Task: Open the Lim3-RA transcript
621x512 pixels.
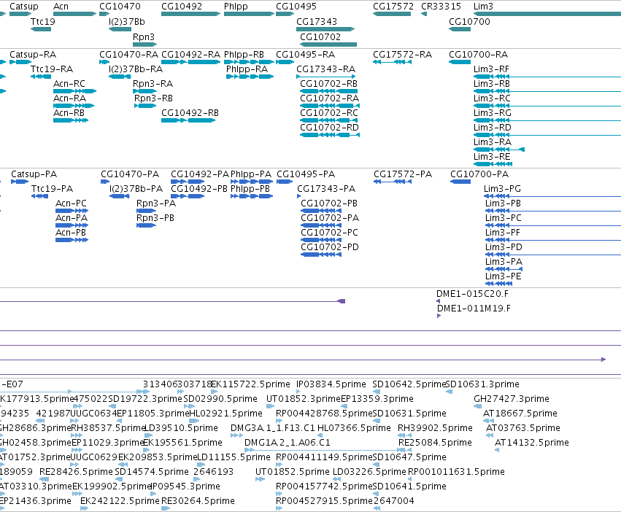Action: click(499, 150)
